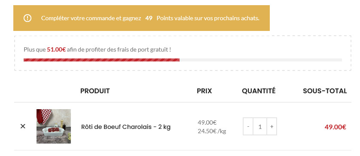Screen dimensions: 360x156
Task: Click the PRODUIT column header
Action: click(x=95, y=91)
